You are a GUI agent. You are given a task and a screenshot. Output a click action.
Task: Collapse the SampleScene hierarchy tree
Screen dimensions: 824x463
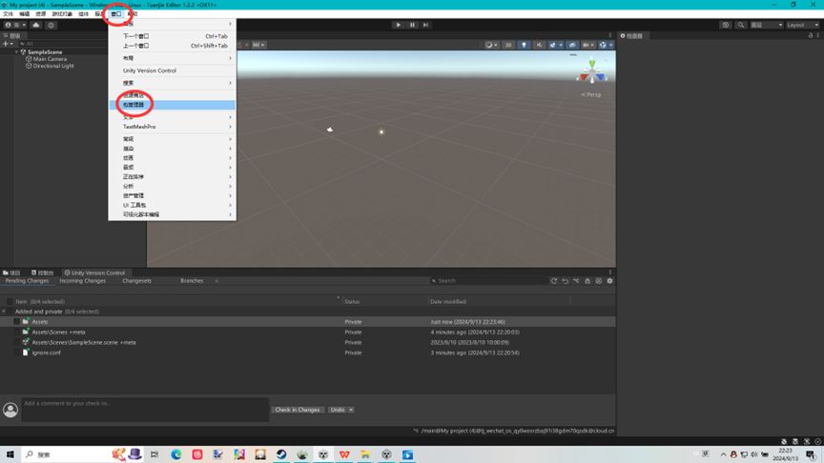[16, 52]
